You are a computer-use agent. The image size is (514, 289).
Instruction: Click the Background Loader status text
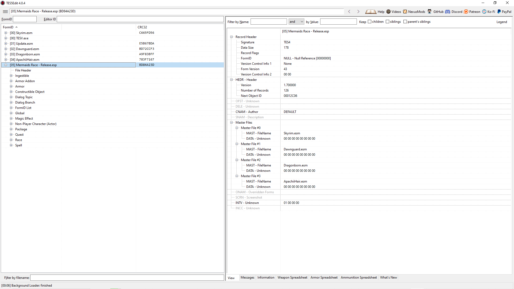pos(27,286)
